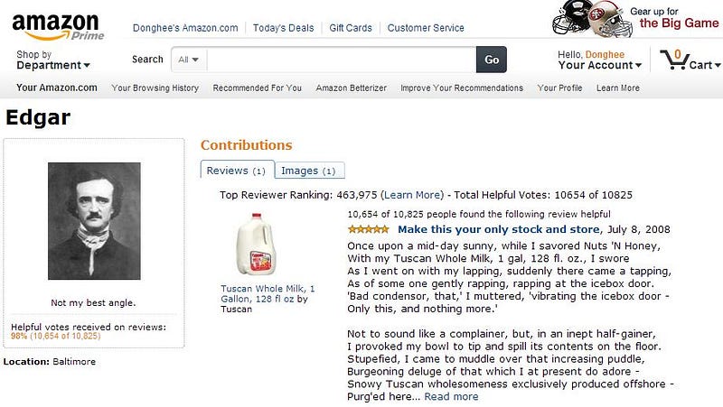723x407 pixels.
Task: Expand the Your Account dropdown
Action: click(x=599, y=60)
